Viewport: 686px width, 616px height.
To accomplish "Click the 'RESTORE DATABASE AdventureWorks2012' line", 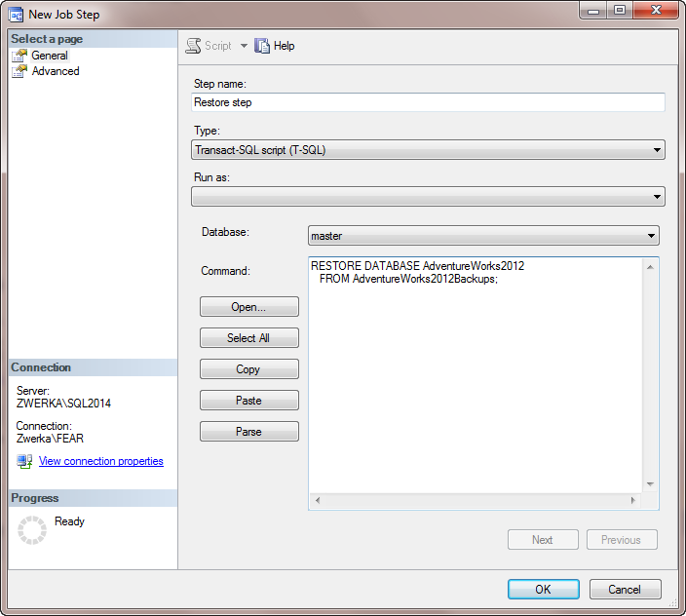I will [x=417, y=265].
